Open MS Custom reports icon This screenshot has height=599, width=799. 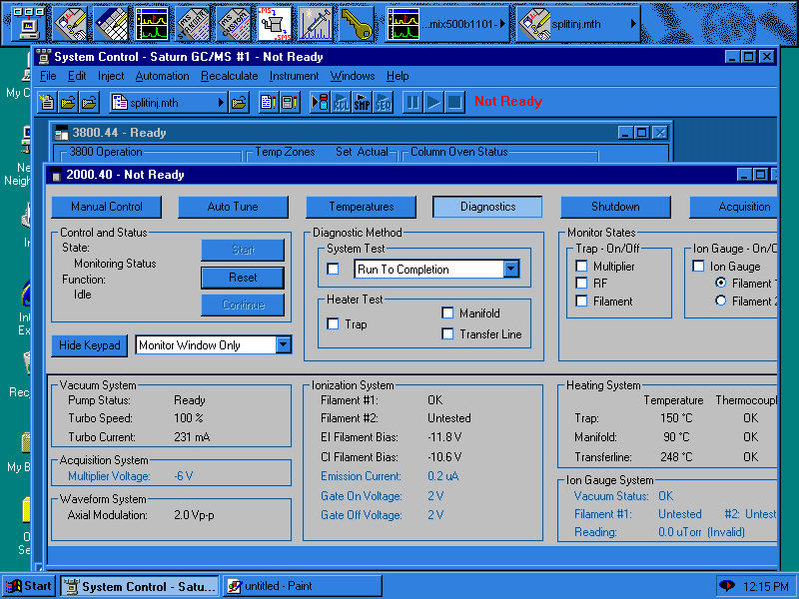(234, 24)
